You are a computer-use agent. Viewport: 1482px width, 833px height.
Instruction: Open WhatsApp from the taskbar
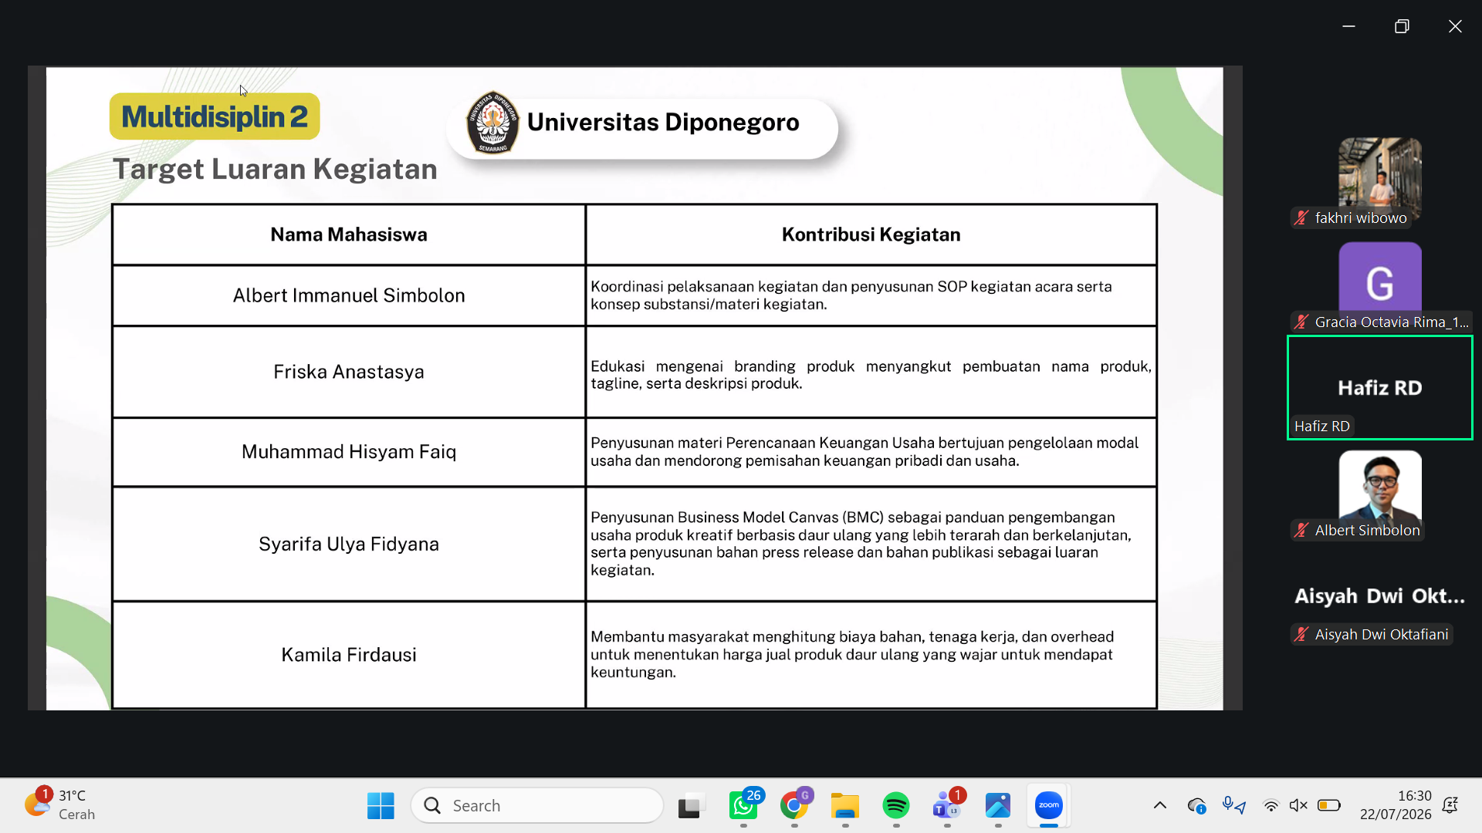pos(743,806)
